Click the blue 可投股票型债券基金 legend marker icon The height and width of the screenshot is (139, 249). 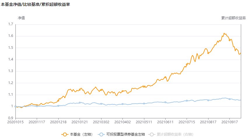click(101, 134)
